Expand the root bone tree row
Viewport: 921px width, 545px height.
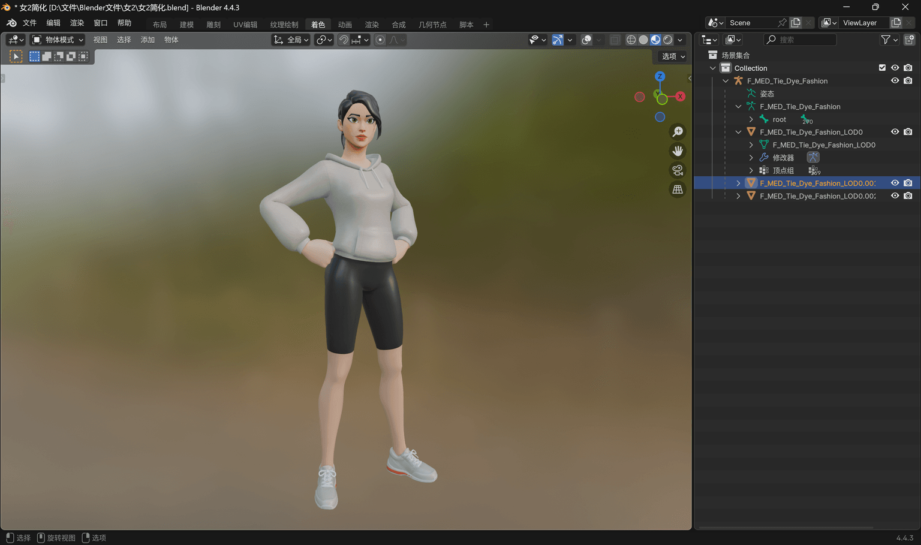coord(751,119)
